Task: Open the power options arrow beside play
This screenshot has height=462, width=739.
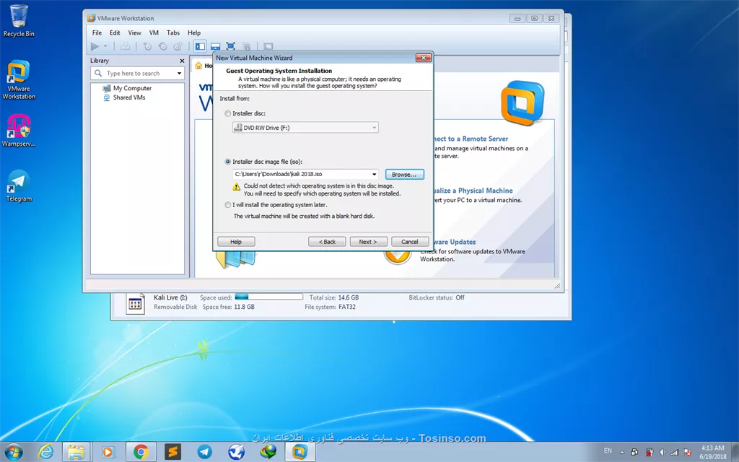Action: [x=105, y=46]
